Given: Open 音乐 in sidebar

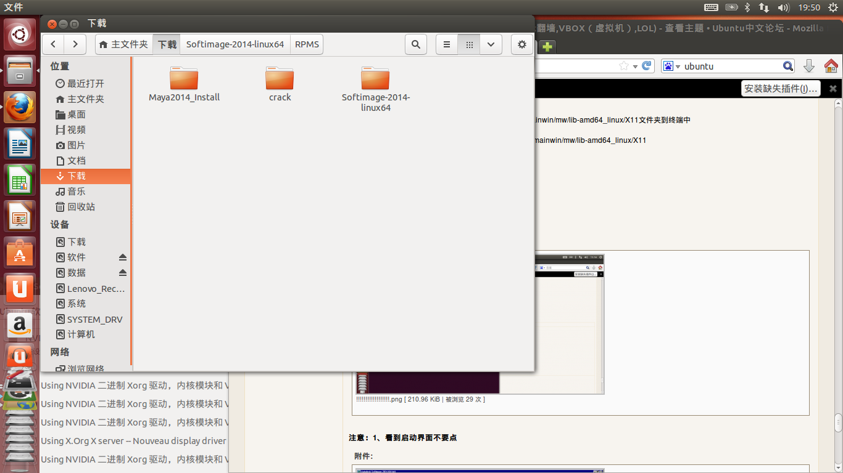Looking at the screenshot, I should pyautogui.click(x=86, y=192).
